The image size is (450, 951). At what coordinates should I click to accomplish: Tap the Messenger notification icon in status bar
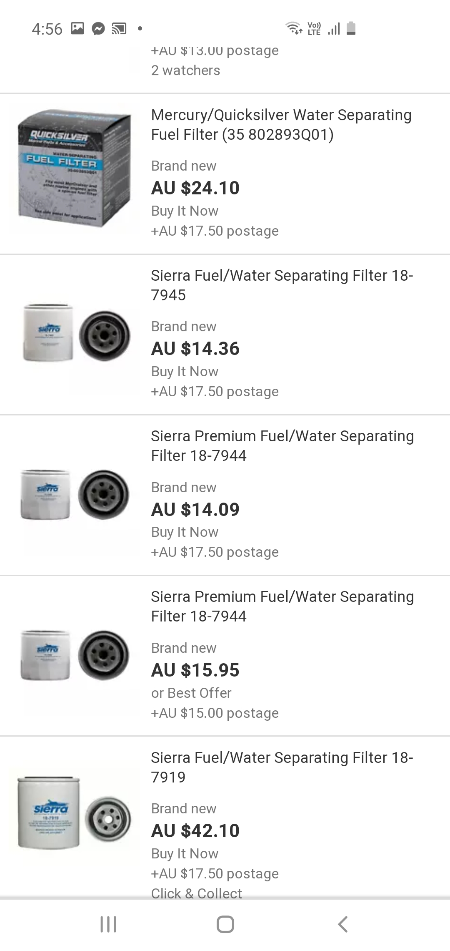pos(98,28)
